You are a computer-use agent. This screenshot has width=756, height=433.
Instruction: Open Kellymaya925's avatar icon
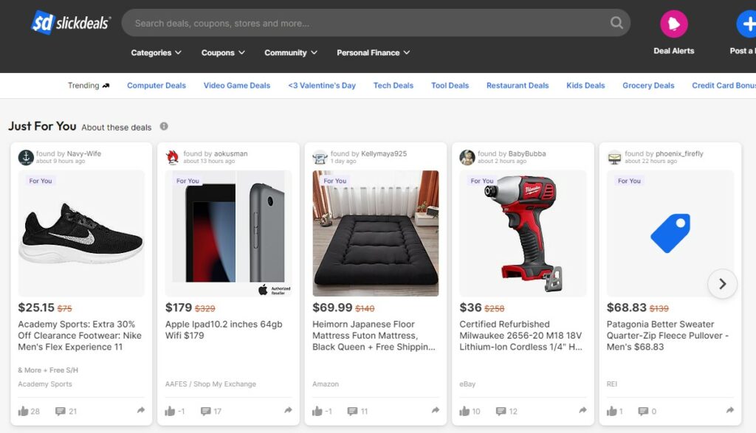click(x=320, y=157)
